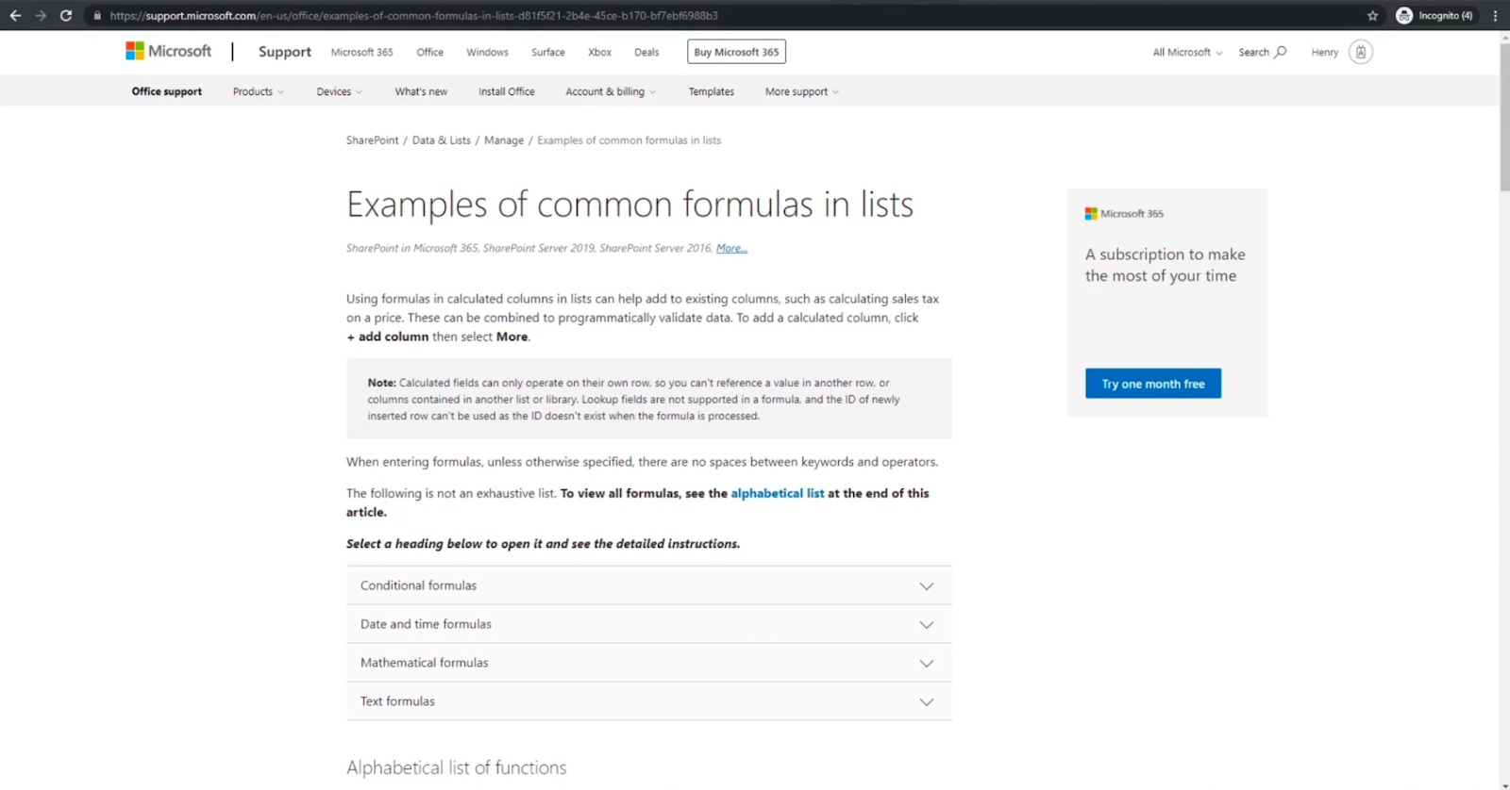Viewport: 1510px width, 790px height.
Task: Expand the Mathematical formulas section
Action: click(649, 663)
